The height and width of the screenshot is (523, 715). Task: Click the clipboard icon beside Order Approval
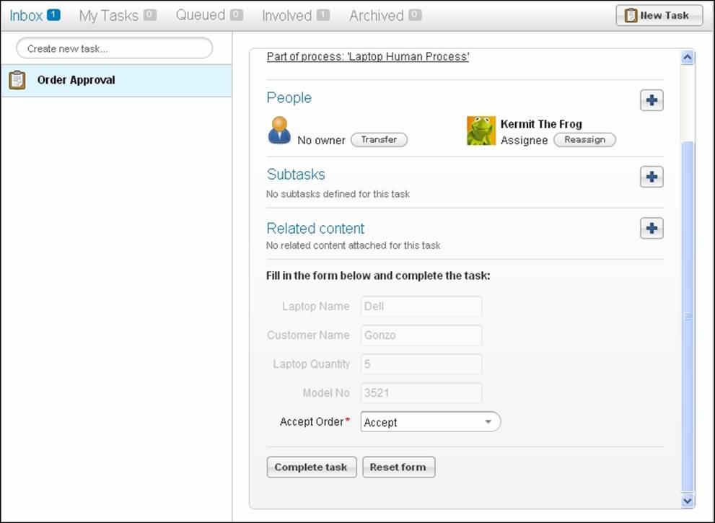pos(16,80)
